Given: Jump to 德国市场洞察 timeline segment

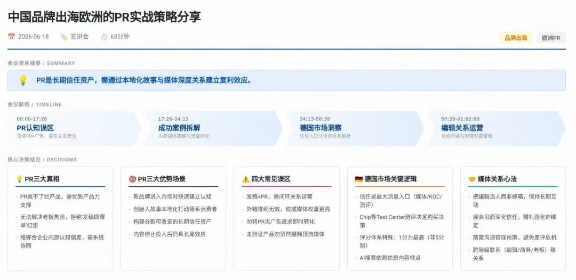Looking at the screenshot, I should 355,128.
